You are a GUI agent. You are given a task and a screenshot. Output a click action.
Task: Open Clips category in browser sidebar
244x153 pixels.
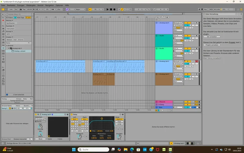[x=3, y=51]
